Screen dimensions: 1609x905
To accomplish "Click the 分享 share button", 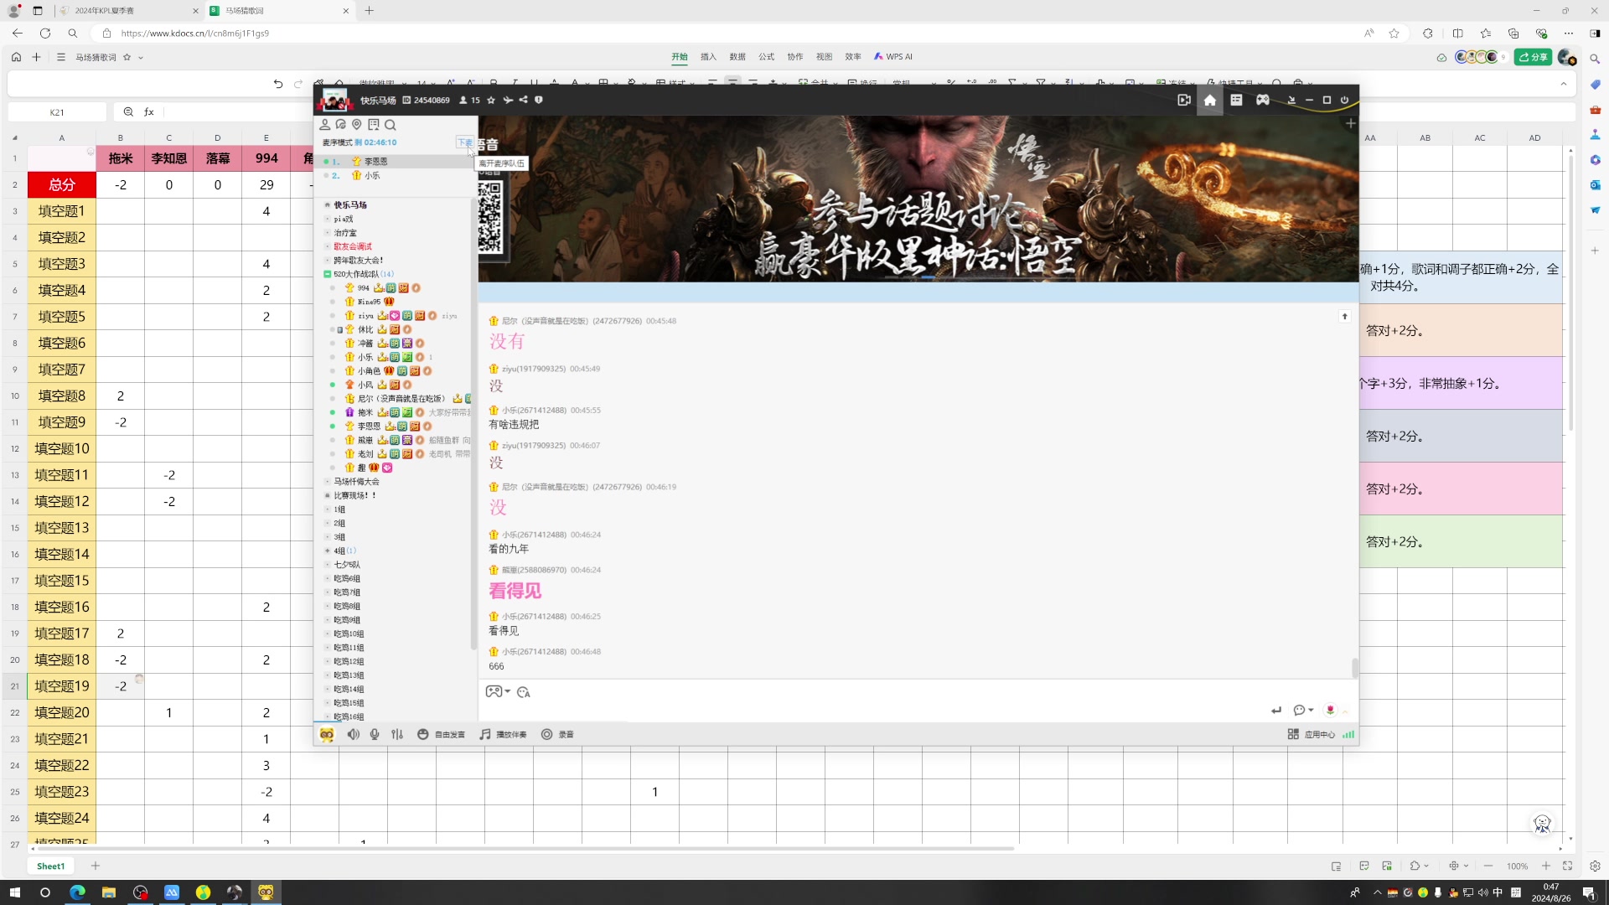I will click(1534, 57).
